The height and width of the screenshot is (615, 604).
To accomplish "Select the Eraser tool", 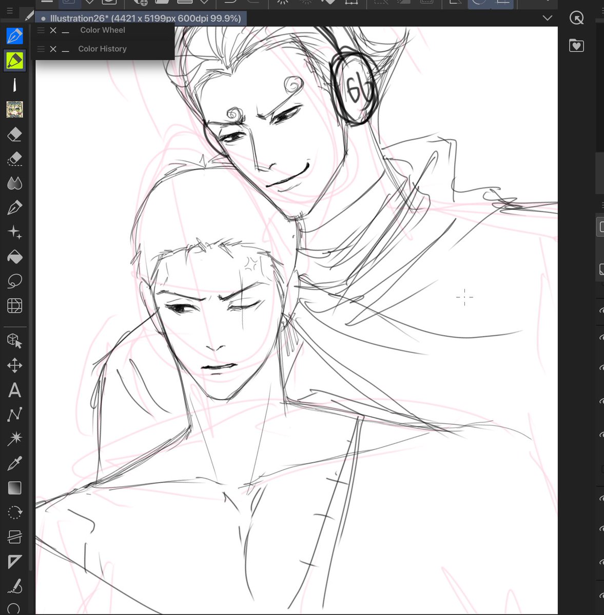I will coord(14,134).
